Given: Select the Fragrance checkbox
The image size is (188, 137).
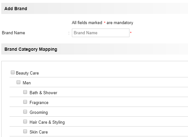Looking at the screenshot, I should coord(25,102).
